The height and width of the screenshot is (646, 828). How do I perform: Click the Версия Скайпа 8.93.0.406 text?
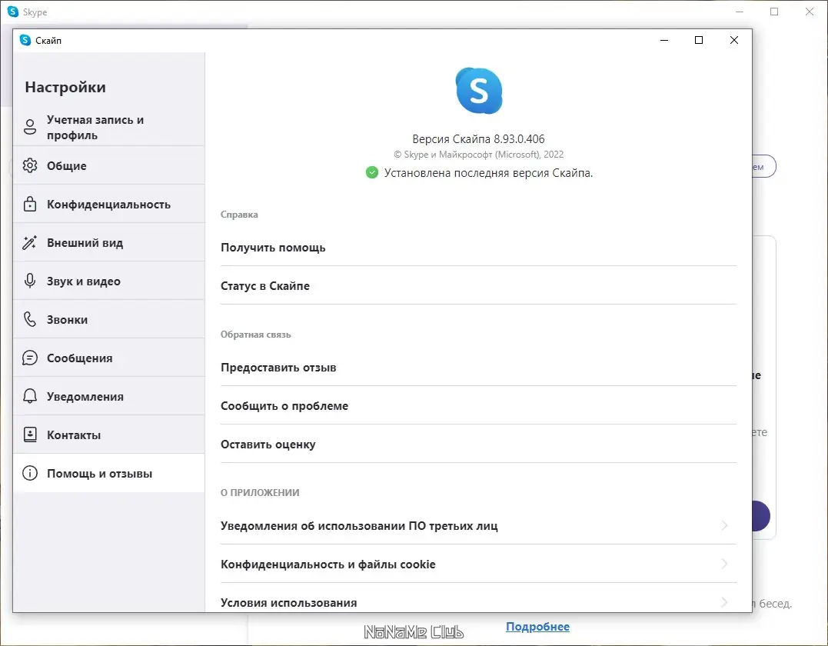(x=478, y=139)
